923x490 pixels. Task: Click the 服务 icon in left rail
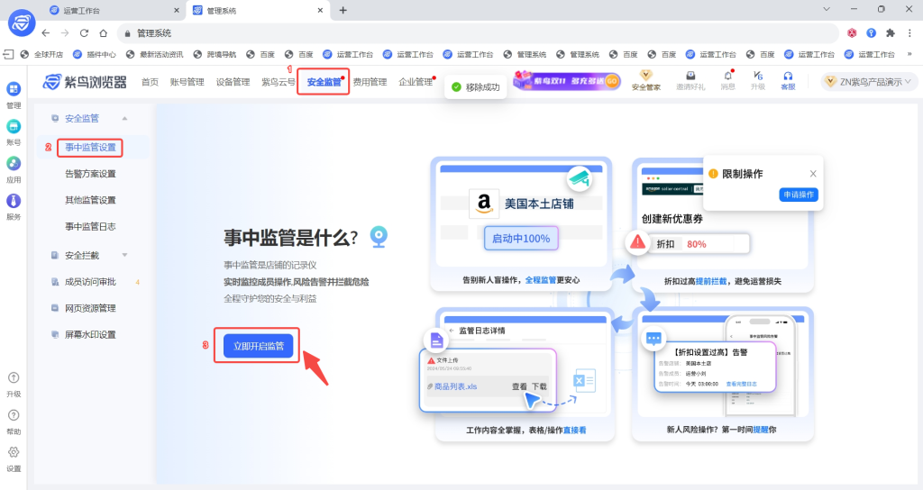14,201
